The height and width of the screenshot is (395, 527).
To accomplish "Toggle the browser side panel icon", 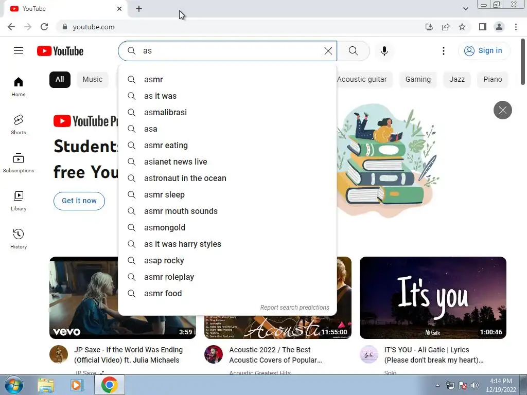I will point(483,27).
